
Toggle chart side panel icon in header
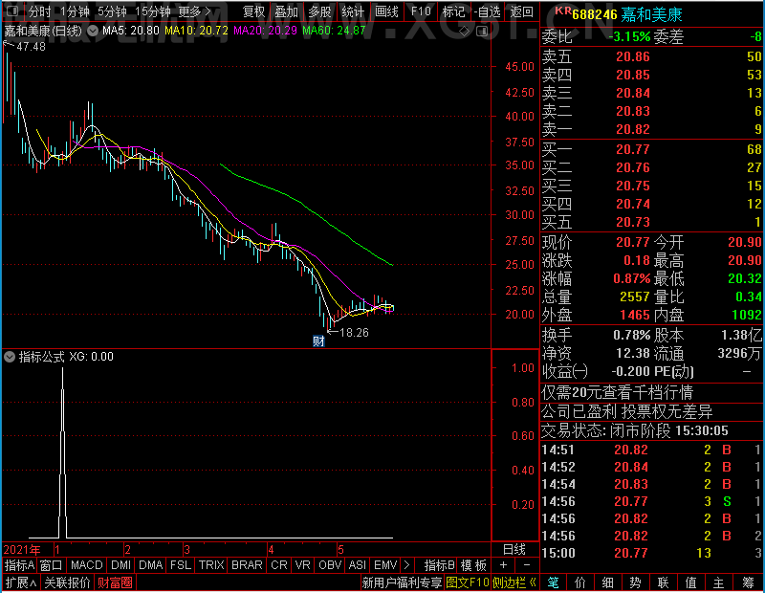point(482,32)
